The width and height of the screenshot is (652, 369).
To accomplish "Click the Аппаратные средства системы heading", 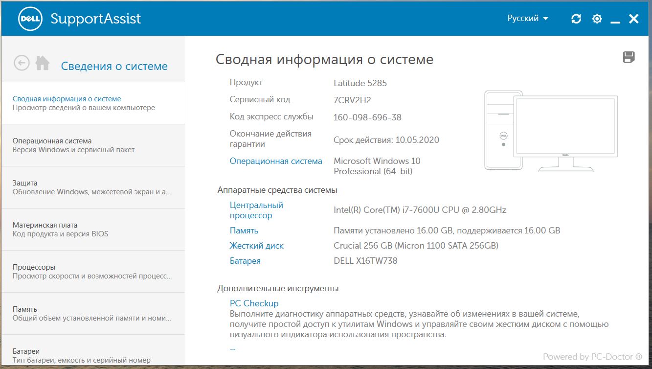I will 277,190.
